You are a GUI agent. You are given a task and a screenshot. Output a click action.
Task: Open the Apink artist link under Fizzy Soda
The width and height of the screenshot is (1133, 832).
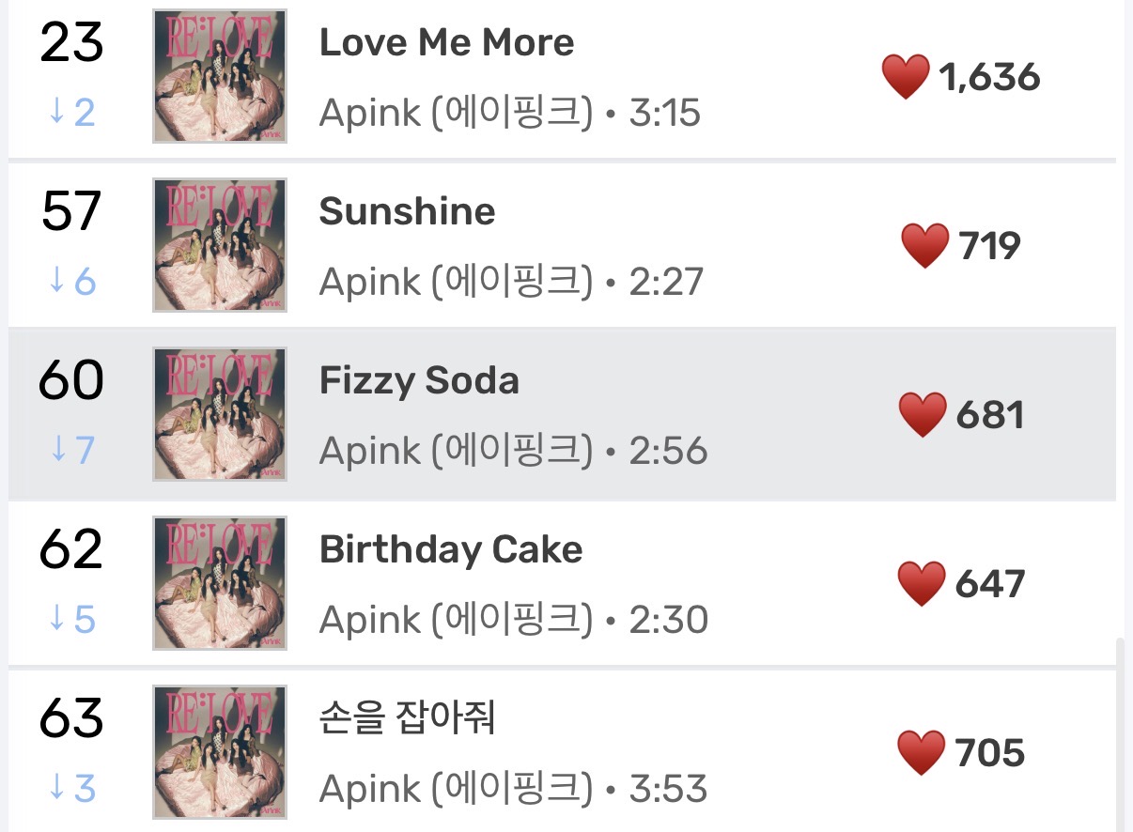tap(456, 452)
